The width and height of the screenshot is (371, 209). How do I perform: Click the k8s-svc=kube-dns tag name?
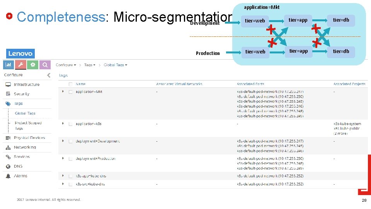tap(90, 184)
